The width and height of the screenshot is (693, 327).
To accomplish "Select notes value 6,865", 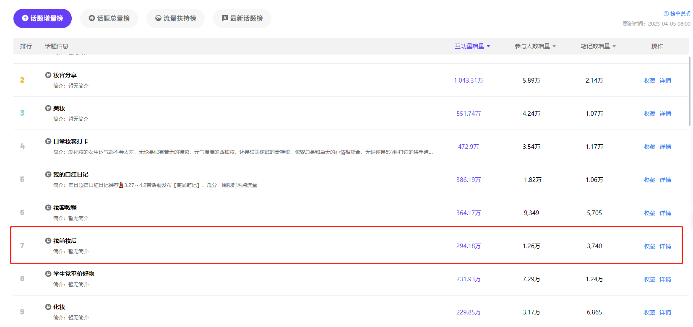I will coord(594,312).
